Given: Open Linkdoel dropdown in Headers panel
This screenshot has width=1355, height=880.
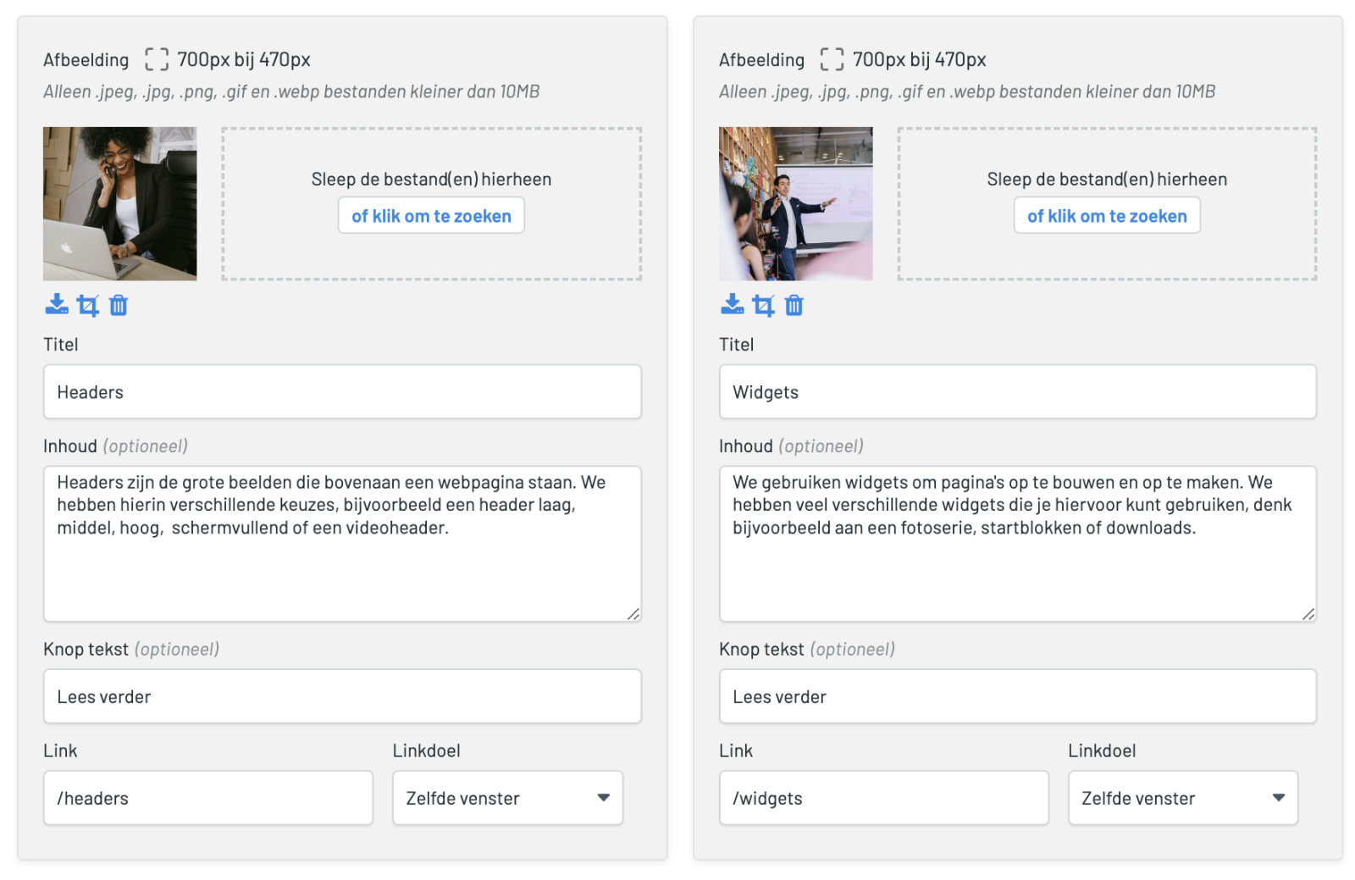Looking at the screenshot, I should [507, 798].
